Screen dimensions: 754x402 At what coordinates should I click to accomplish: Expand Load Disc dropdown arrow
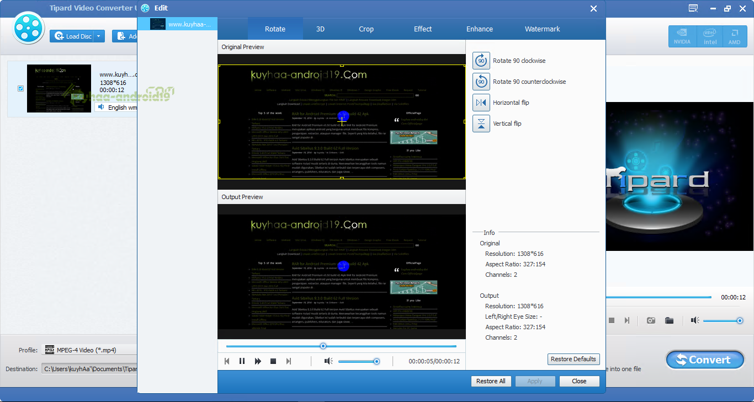pyautogui.click(x=99, y=36)
